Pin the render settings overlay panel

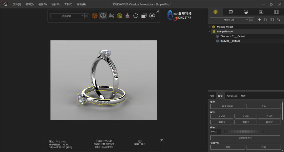pyautogui.click(x=161, y=140)
